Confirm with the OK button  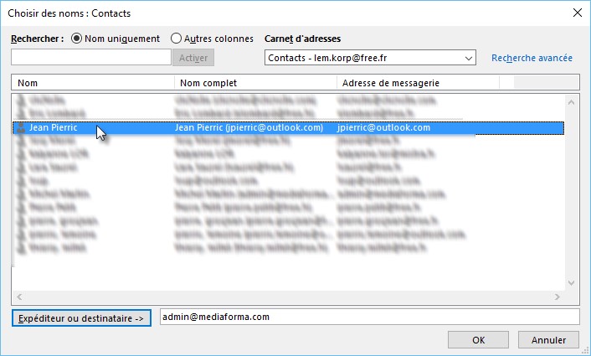point(478,340)
